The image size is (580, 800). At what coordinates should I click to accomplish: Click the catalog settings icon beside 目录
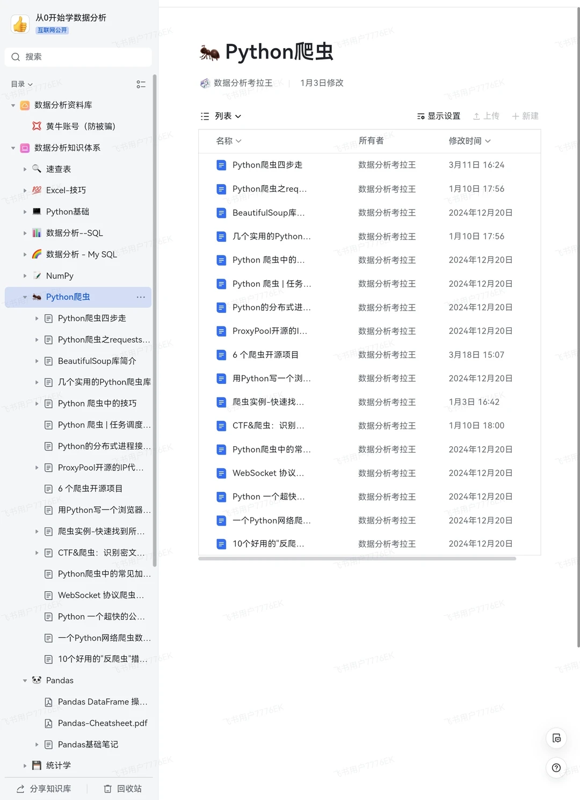[141, 84]
